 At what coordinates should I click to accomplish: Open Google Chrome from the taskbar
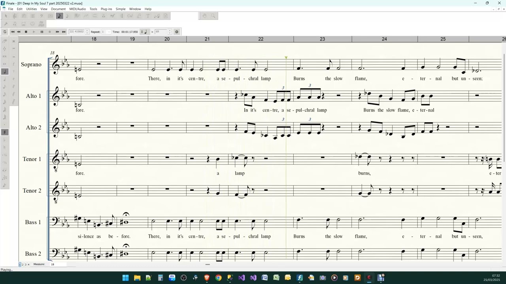(x=218, y=278)
